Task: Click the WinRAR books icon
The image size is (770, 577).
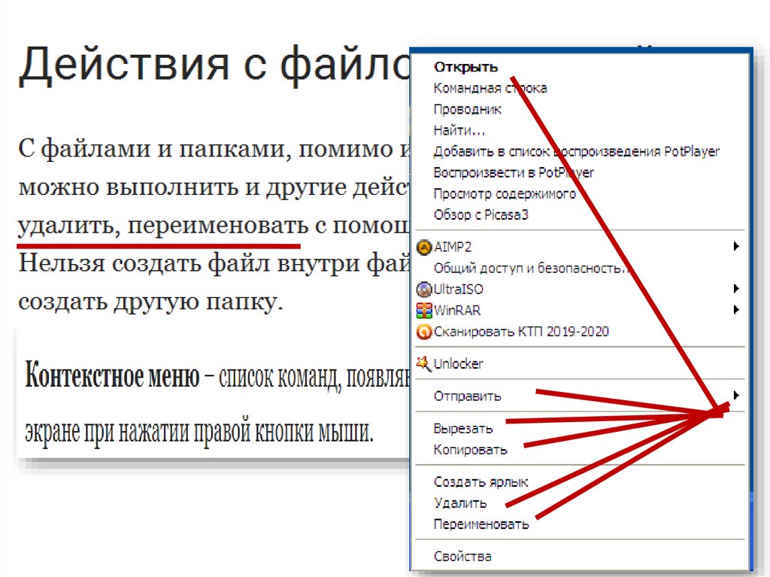Action: [424, 310]
